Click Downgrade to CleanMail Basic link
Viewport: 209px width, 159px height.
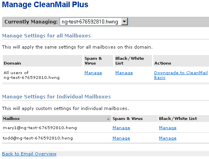click(x=181, y=75)
